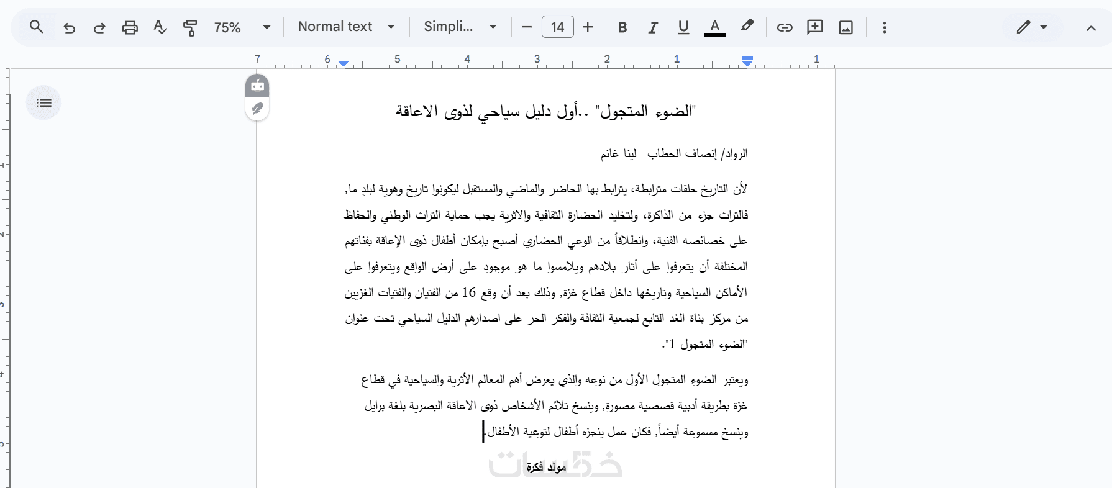Undo the last action
The image size is (1112, 488).
tap(69, 27)
